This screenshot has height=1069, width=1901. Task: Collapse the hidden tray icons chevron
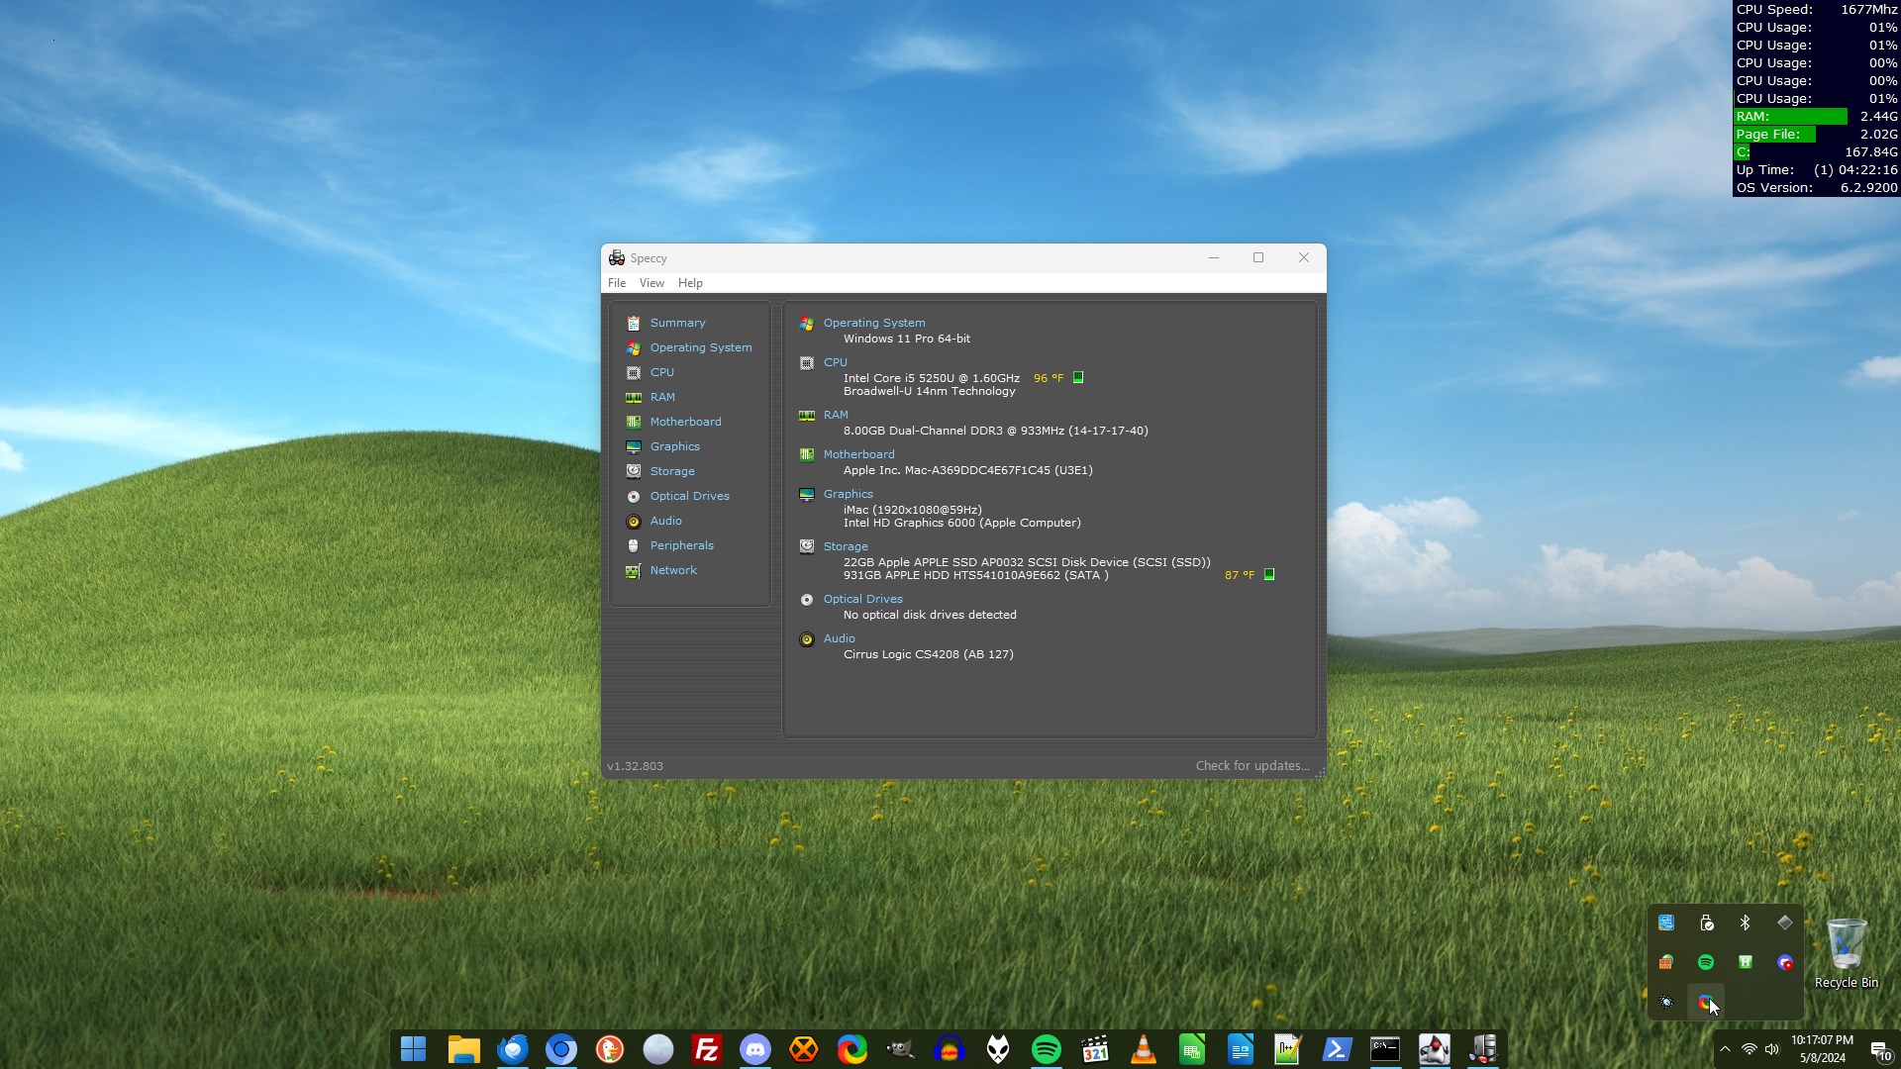tap(1725, 1049)
